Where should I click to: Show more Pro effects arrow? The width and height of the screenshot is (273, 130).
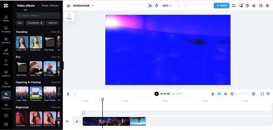click(59, 69)
